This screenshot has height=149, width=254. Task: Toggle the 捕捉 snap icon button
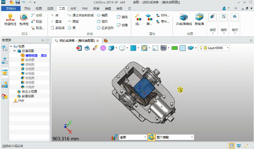click(212, 17)
